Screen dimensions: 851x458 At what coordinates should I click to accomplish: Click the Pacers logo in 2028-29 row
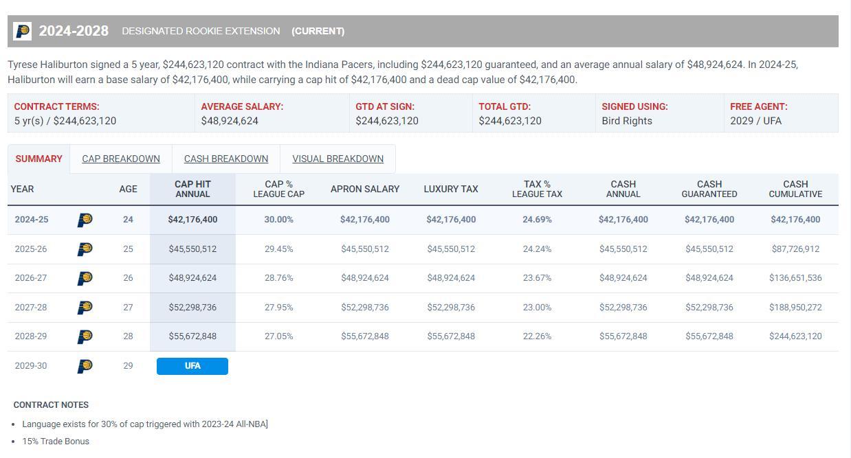click(85, 336)
